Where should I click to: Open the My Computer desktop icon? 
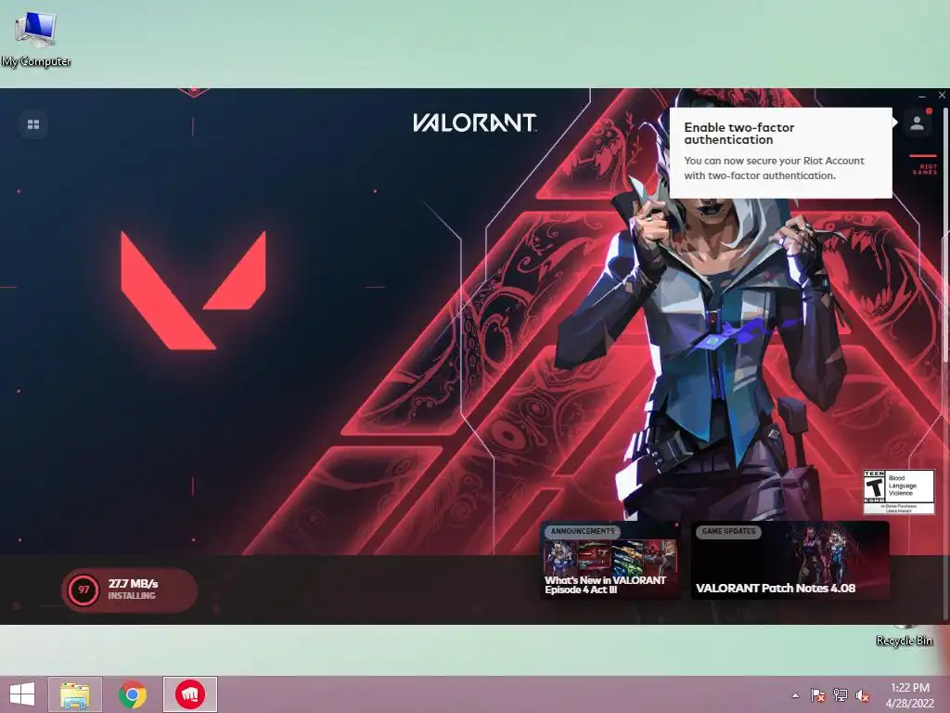click(36, 39)
